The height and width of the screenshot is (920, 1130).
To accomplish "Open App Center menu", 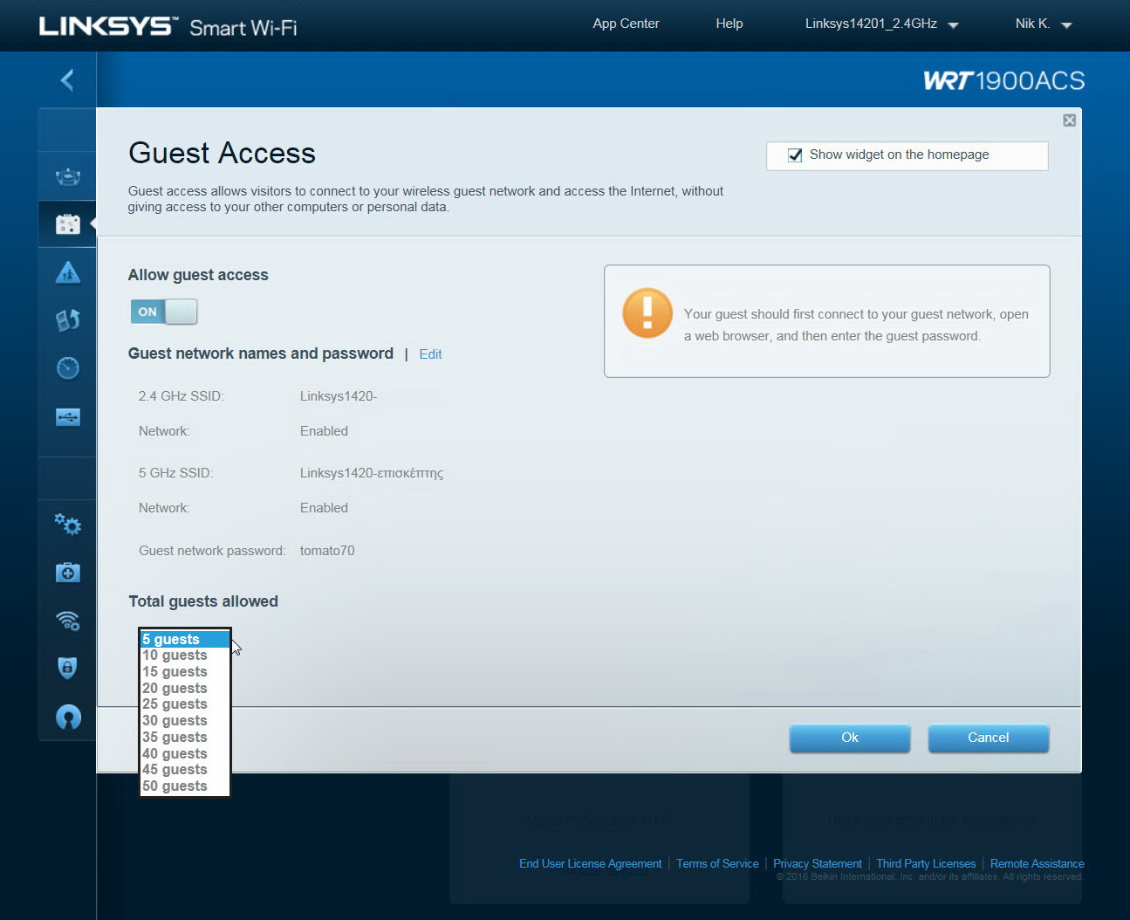I will coord(626,24).
